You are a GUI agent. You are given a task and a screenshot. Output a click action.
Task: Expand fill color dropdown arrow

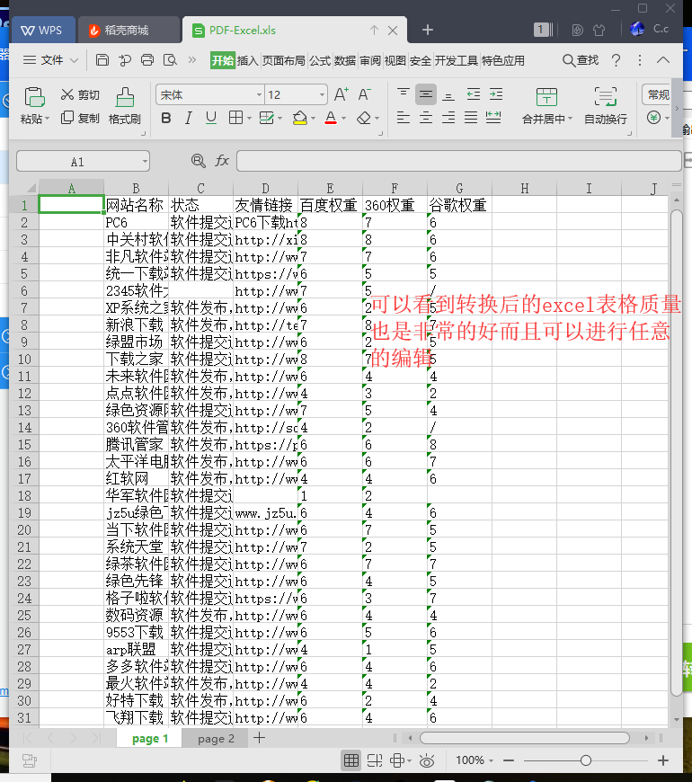[313, 119]
